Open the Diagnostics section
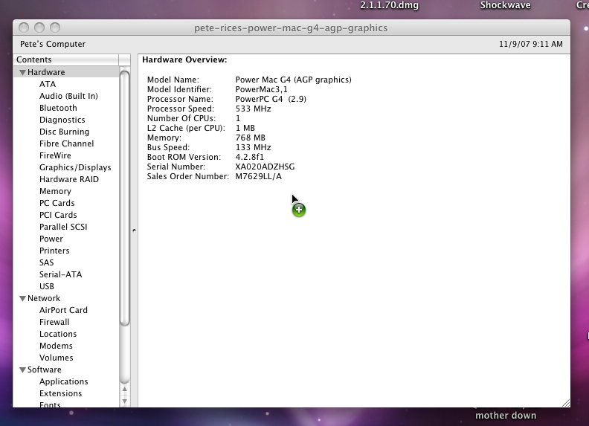 pos(62,120)
